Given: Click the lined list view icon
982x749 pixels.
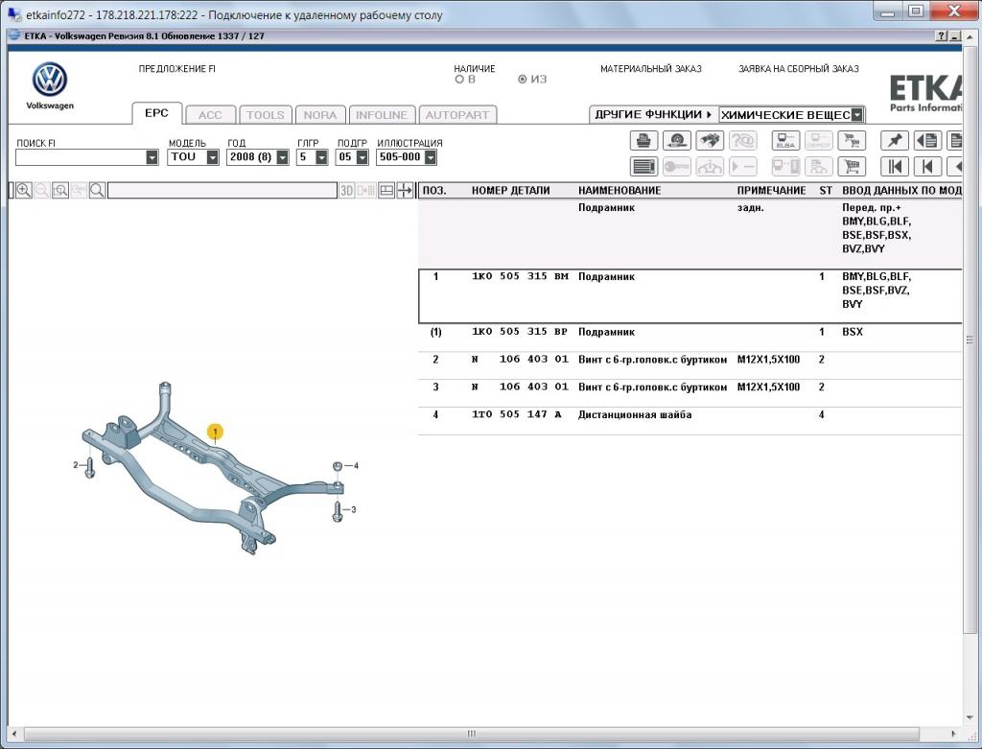Looking at the screenshot, I should pos(643,167).
